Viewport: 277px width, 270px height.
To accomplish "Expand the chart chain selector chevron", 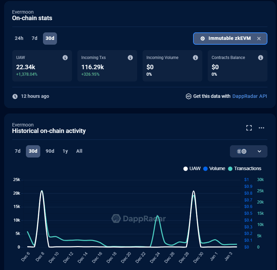I will click(x=259, y=151).
